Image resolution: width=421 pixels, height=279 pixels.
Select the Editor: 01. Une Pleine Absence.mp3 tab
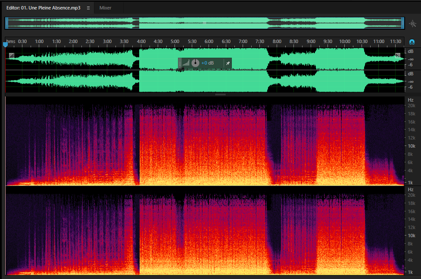[x=43, y=8]
